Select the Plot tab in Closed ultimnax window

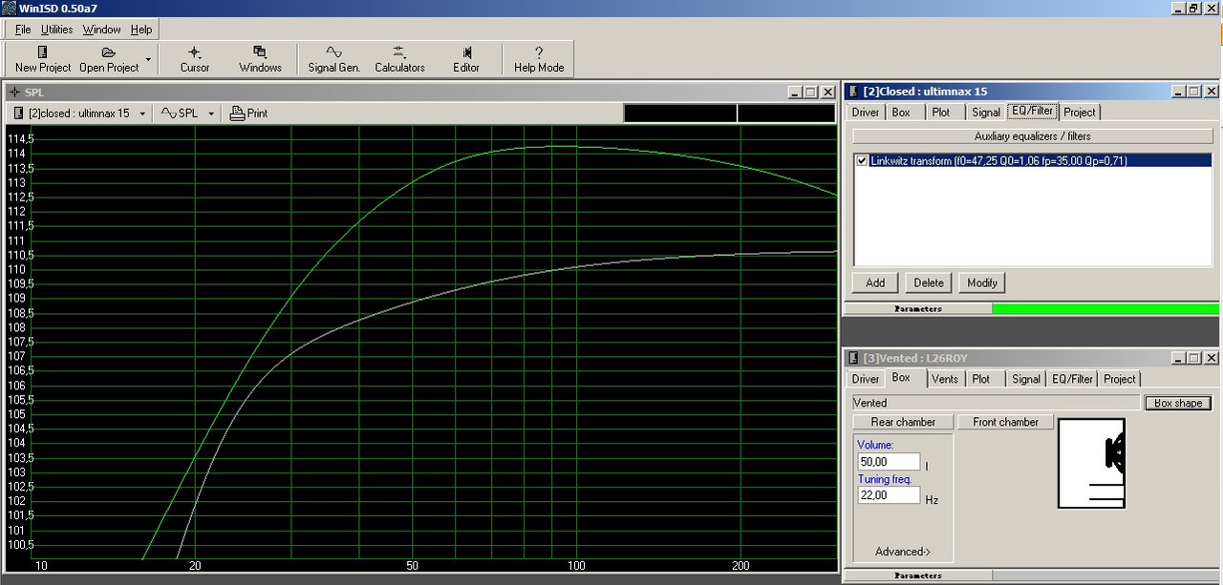941,113
